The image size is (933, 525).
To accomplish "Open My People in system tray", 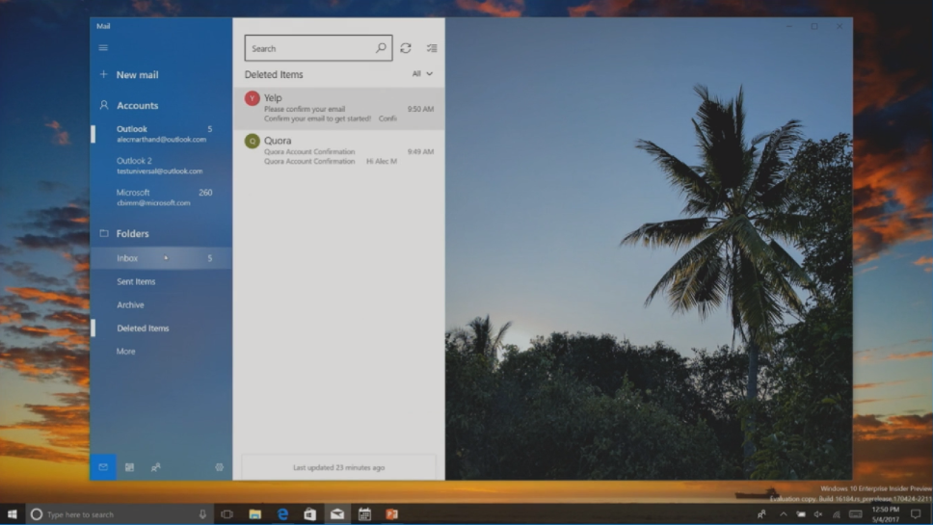I will click(761, 514).
